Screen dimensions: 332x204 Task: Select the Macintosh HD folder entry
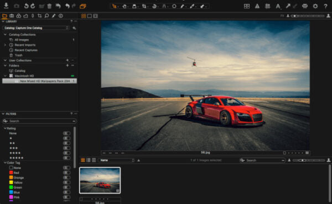pyautogui.click(x=24, y=76)
